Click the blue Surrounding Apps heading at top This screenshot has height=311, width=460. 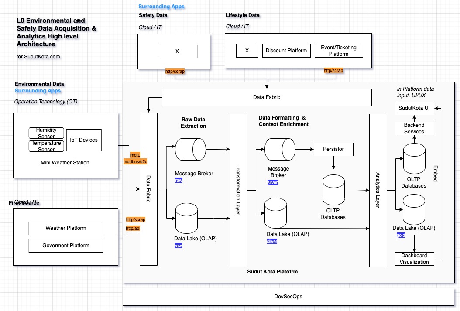click(x=161, y=7)
